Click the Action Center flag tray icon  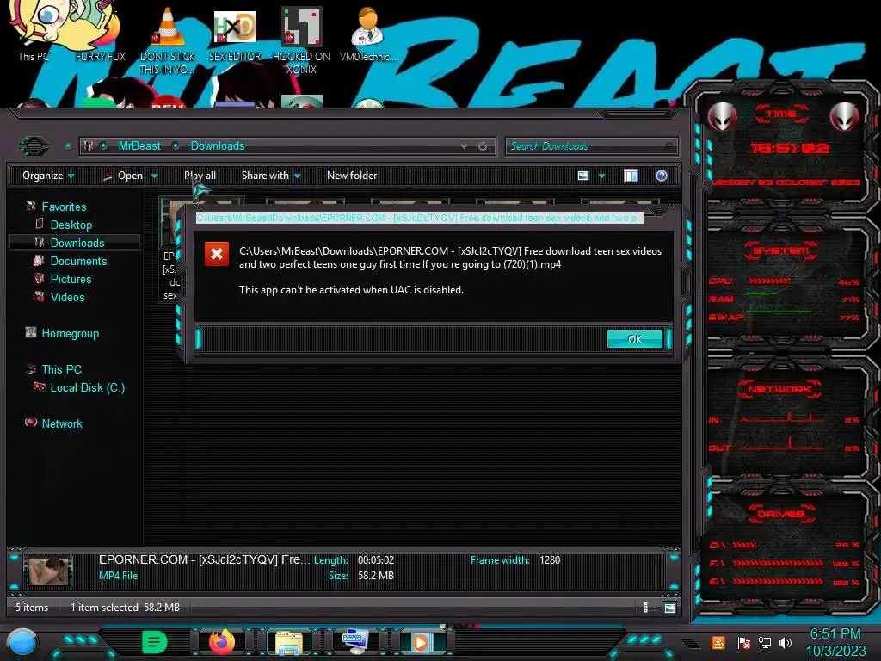(x=744, y=643)
